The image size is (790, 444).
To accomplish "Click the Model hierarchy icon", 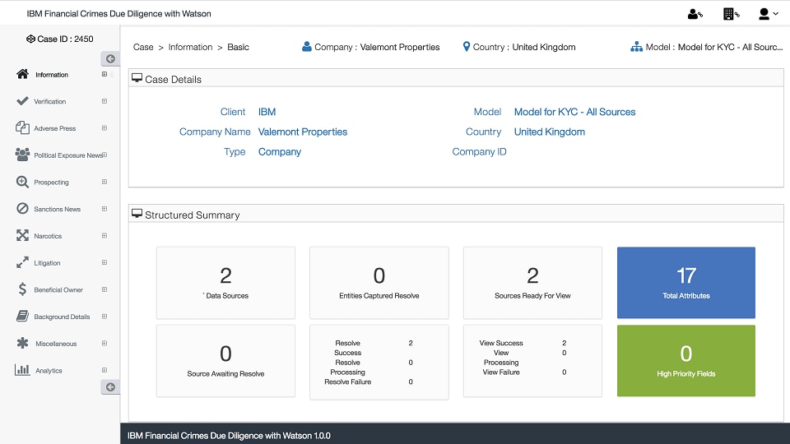I will [x=636, y=47].
